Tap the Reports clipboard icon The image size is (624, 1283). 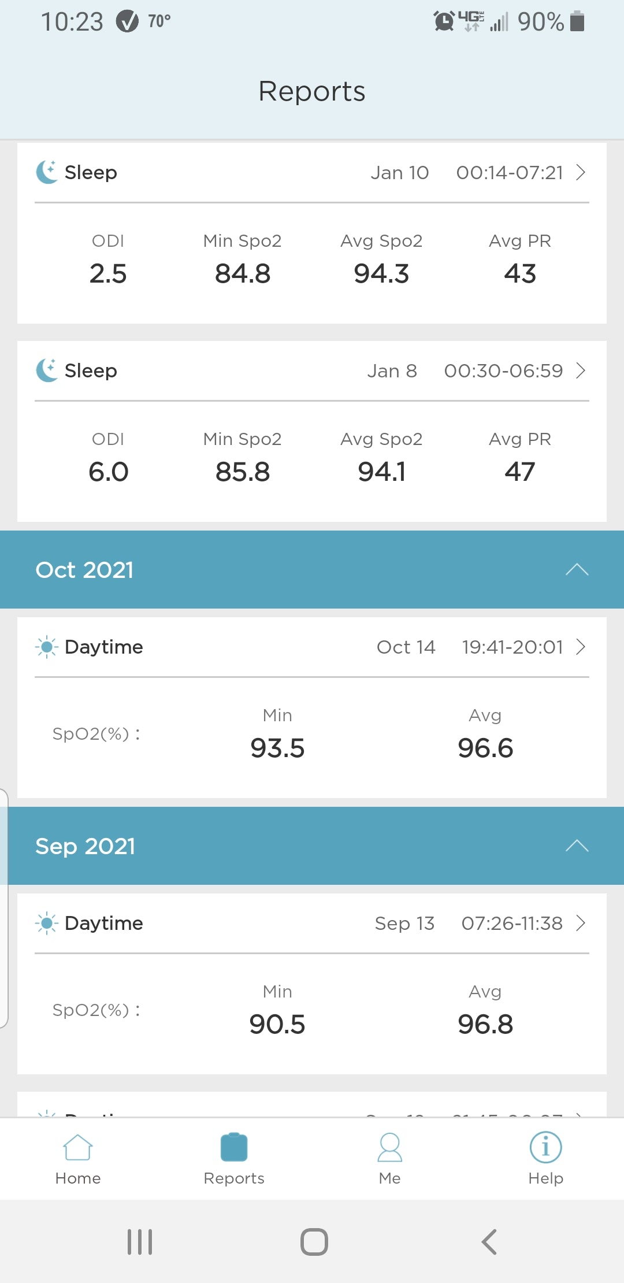(234, 1147)
